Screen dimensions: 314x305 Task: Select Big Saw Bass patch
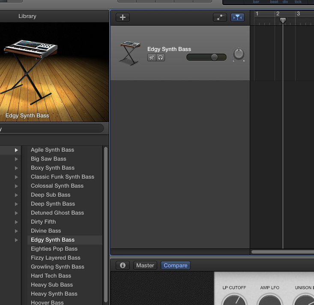pos(48,159)
